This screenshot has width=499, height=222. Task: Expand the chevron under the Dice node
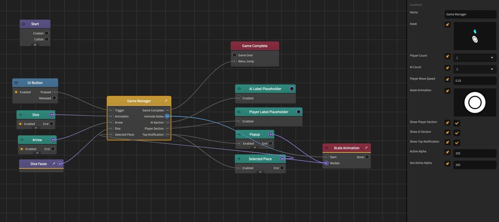[x=35, y=128]
